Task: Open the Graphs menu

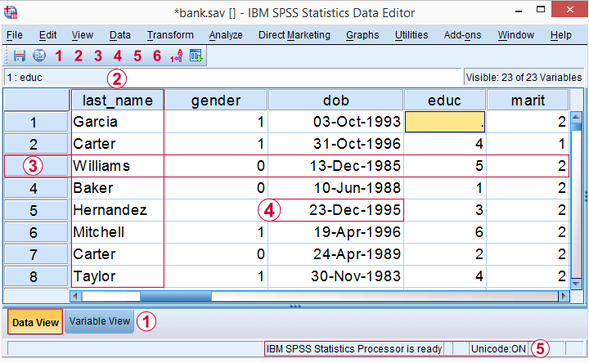Action: (x=362, y=35)
